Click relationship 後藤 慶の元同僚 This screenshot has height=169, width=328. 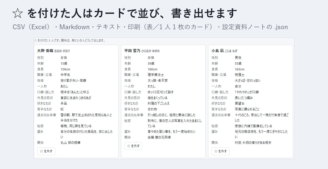click(x=159, y=137)
